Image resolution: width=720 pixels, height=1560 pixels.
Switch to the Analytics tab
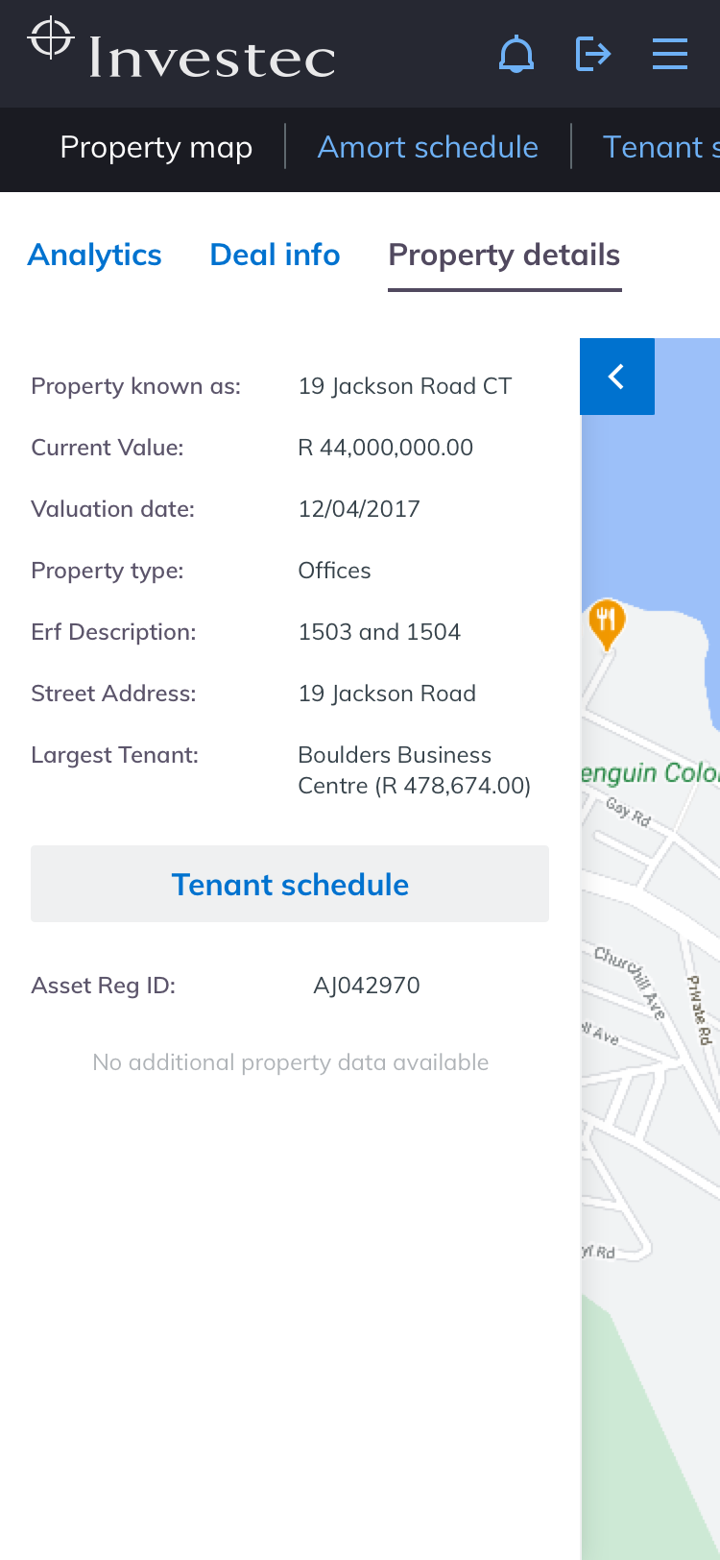point(95,255)
